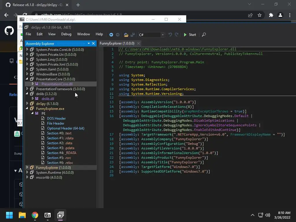Select PresentationCore.dll in Assembly Explorer
296x222 pixels.
click(57, 84)
